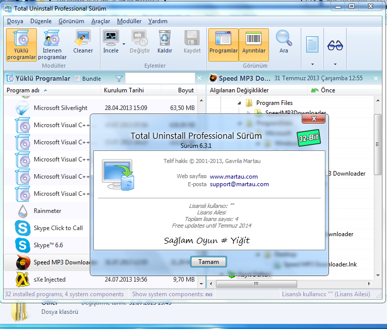The image size is (387, 329).
Task: Open the İzlenen programlar module
Action: (52, 45)
